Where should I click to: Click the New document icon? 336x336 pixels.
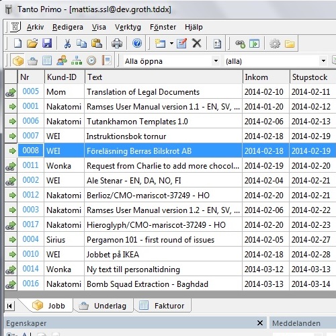(17, 43)
